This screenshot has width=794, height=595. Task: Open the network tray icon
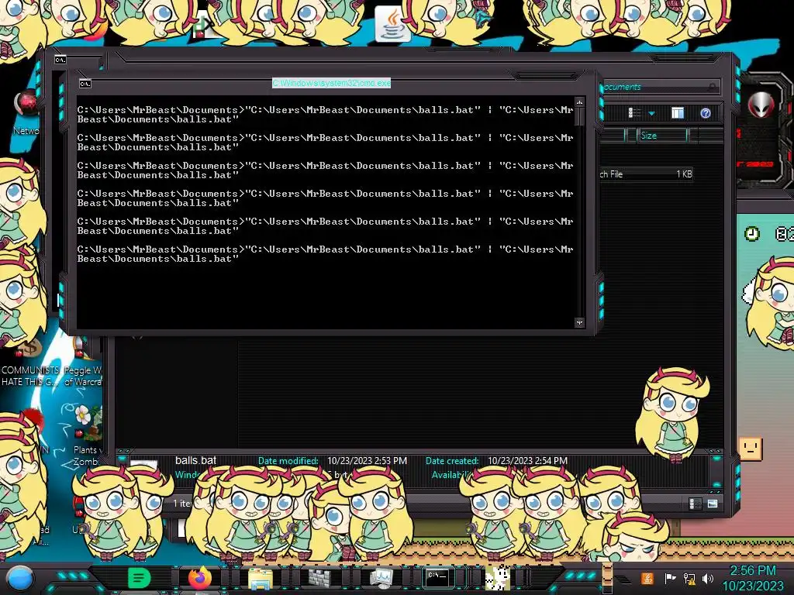click(x=689, y=578)
